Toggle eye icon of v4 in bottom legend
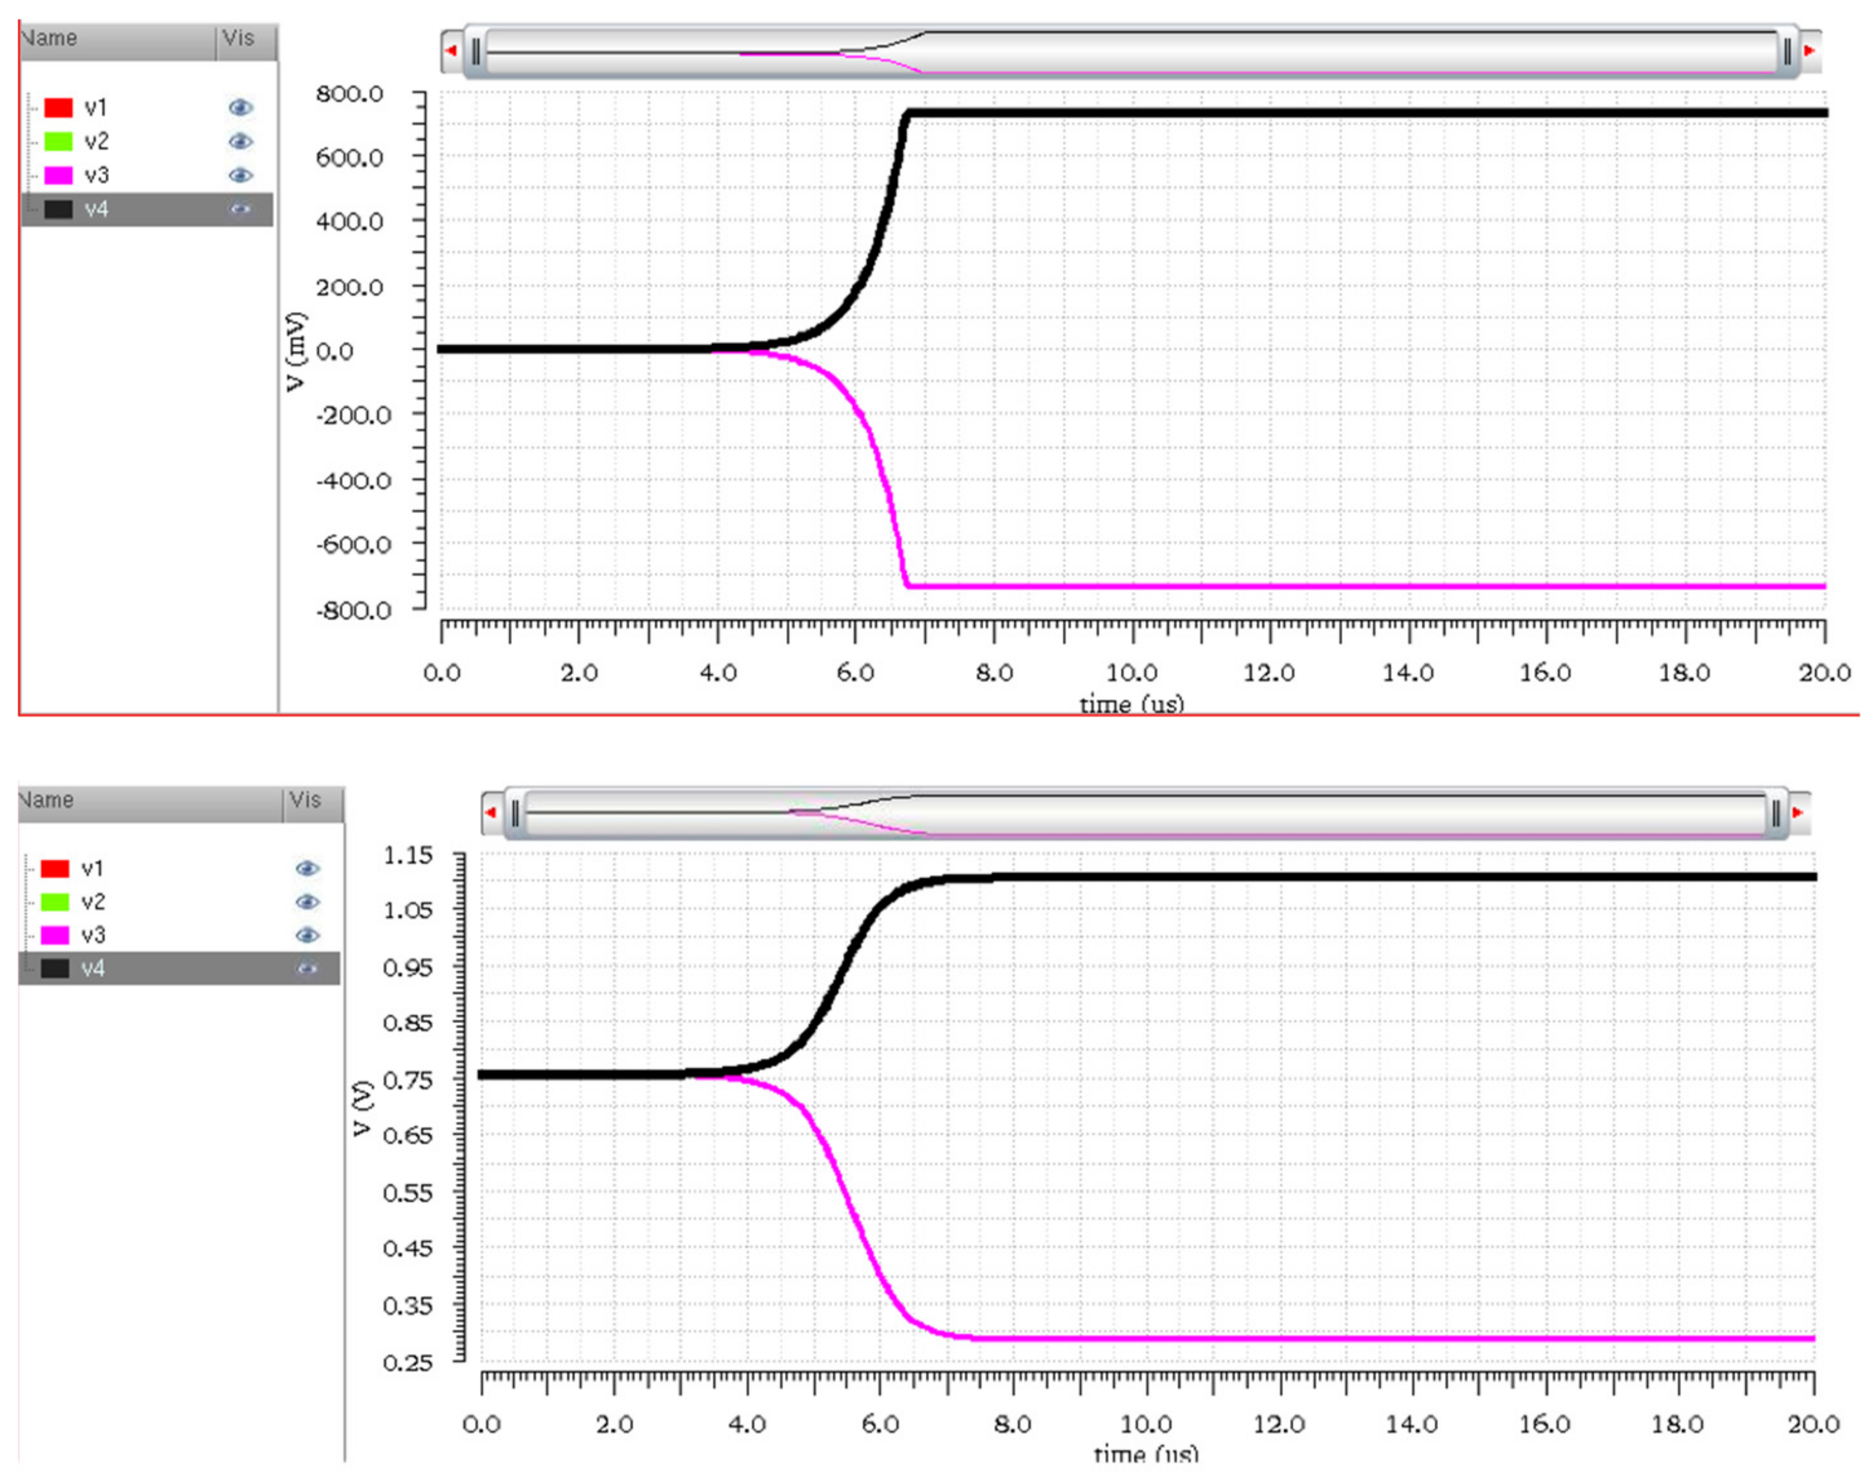 coord(307,968)
